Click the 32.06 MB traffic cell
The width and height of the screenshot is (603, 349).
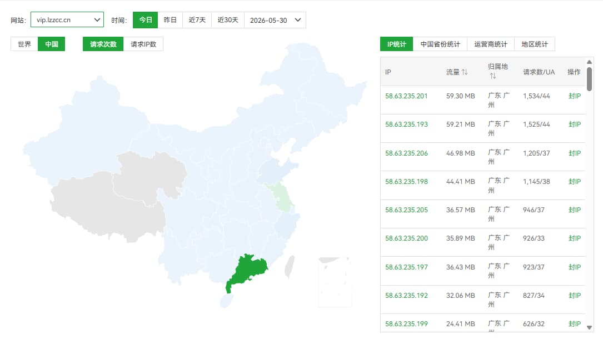tap(460, 296)
